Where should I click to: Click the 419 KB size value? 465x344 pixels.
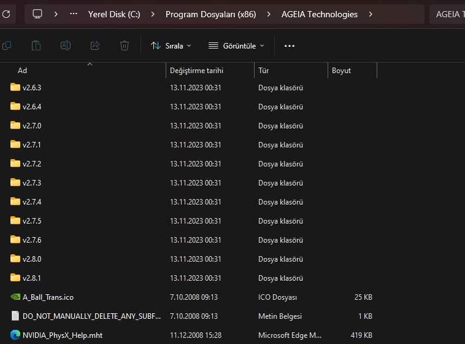(361, 335)
